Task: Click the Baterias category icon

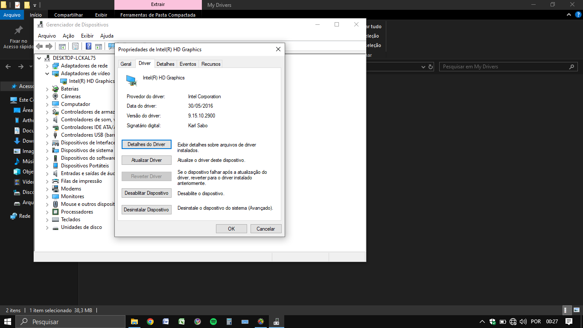Action: click(x=55, y=89)
